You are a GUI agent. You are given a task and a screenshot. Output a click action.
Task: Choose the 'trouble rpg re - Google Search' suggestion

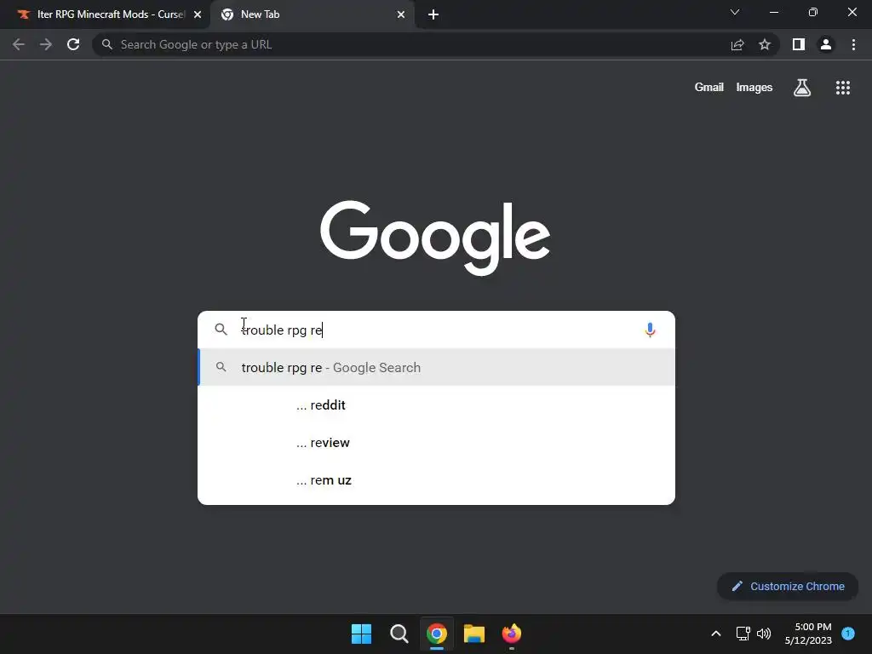[437, 368]
